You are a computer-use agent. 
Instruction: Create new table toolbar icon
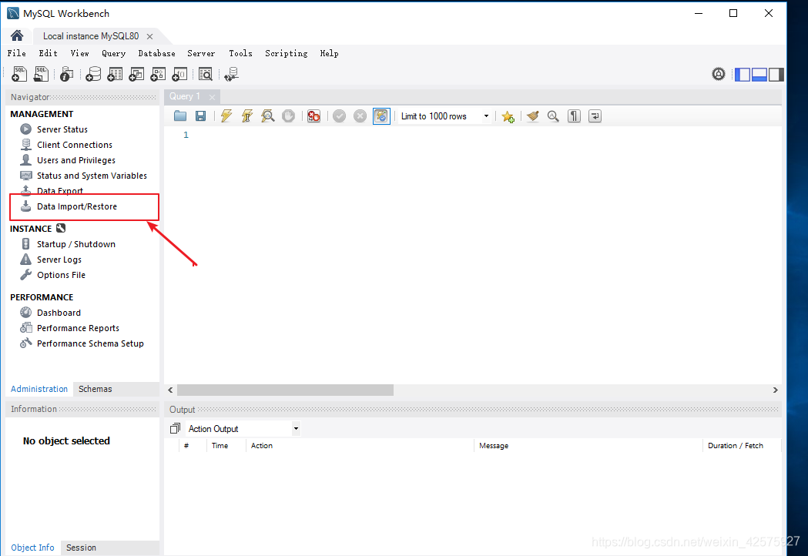pyautogui.click(x=115, y=74)
